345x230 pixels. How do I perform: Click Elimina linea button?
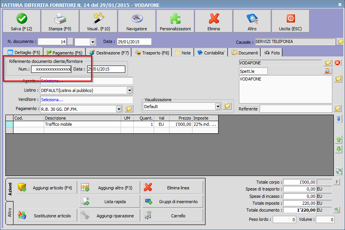(x=172, y=188)
